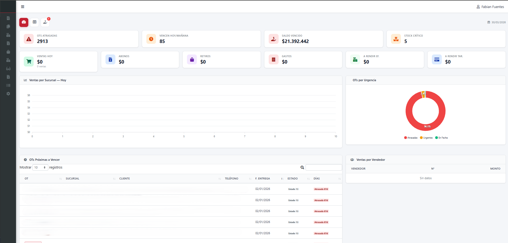Toggle the Urgentes legend below the donut chart

point(426,138)
